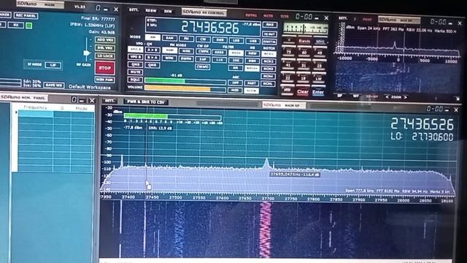467x263 pixels.
Task: Click the MHz key on the keypad
Action: point(320,42)
